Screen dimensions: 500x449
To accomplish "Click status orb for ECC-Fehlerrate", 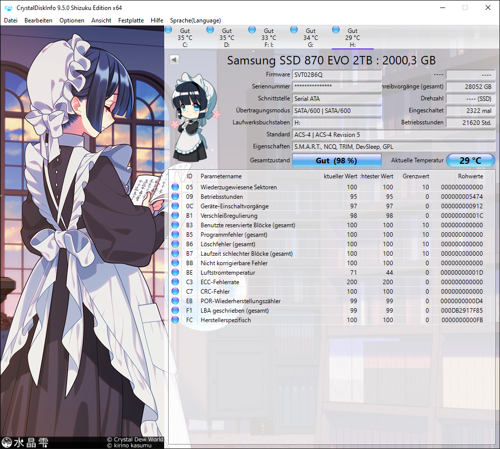I will (175, 282).
